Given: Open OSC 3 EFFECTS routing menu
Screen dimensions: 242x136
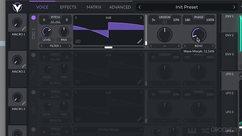Looking at the screenshot, I should (x=55, y=121).
